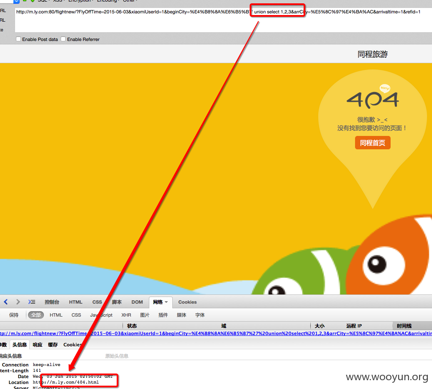Viewport: 432px width, 389px height.
Task: Open the HackBar selector dropdown
Action: tap(17, 1)
